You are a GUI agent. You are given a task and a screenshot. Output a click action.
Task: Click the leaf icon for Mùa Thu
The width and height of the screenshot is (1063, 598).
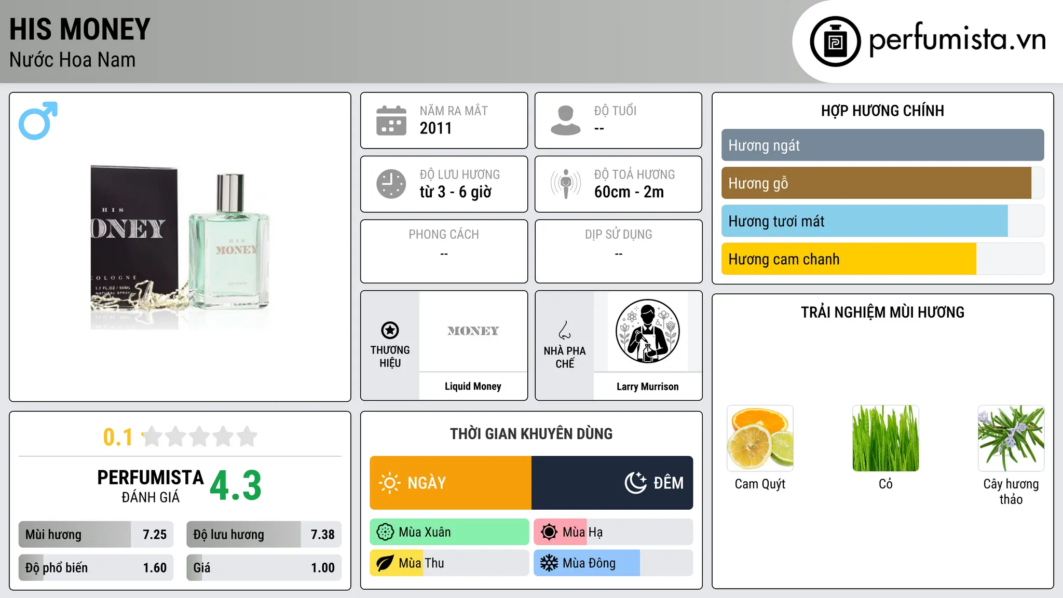pos(385,563)
